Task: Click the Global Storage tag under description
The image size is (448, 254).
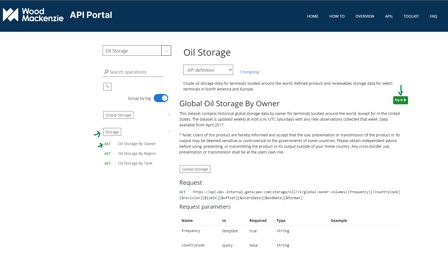Action: coord(195,169)
